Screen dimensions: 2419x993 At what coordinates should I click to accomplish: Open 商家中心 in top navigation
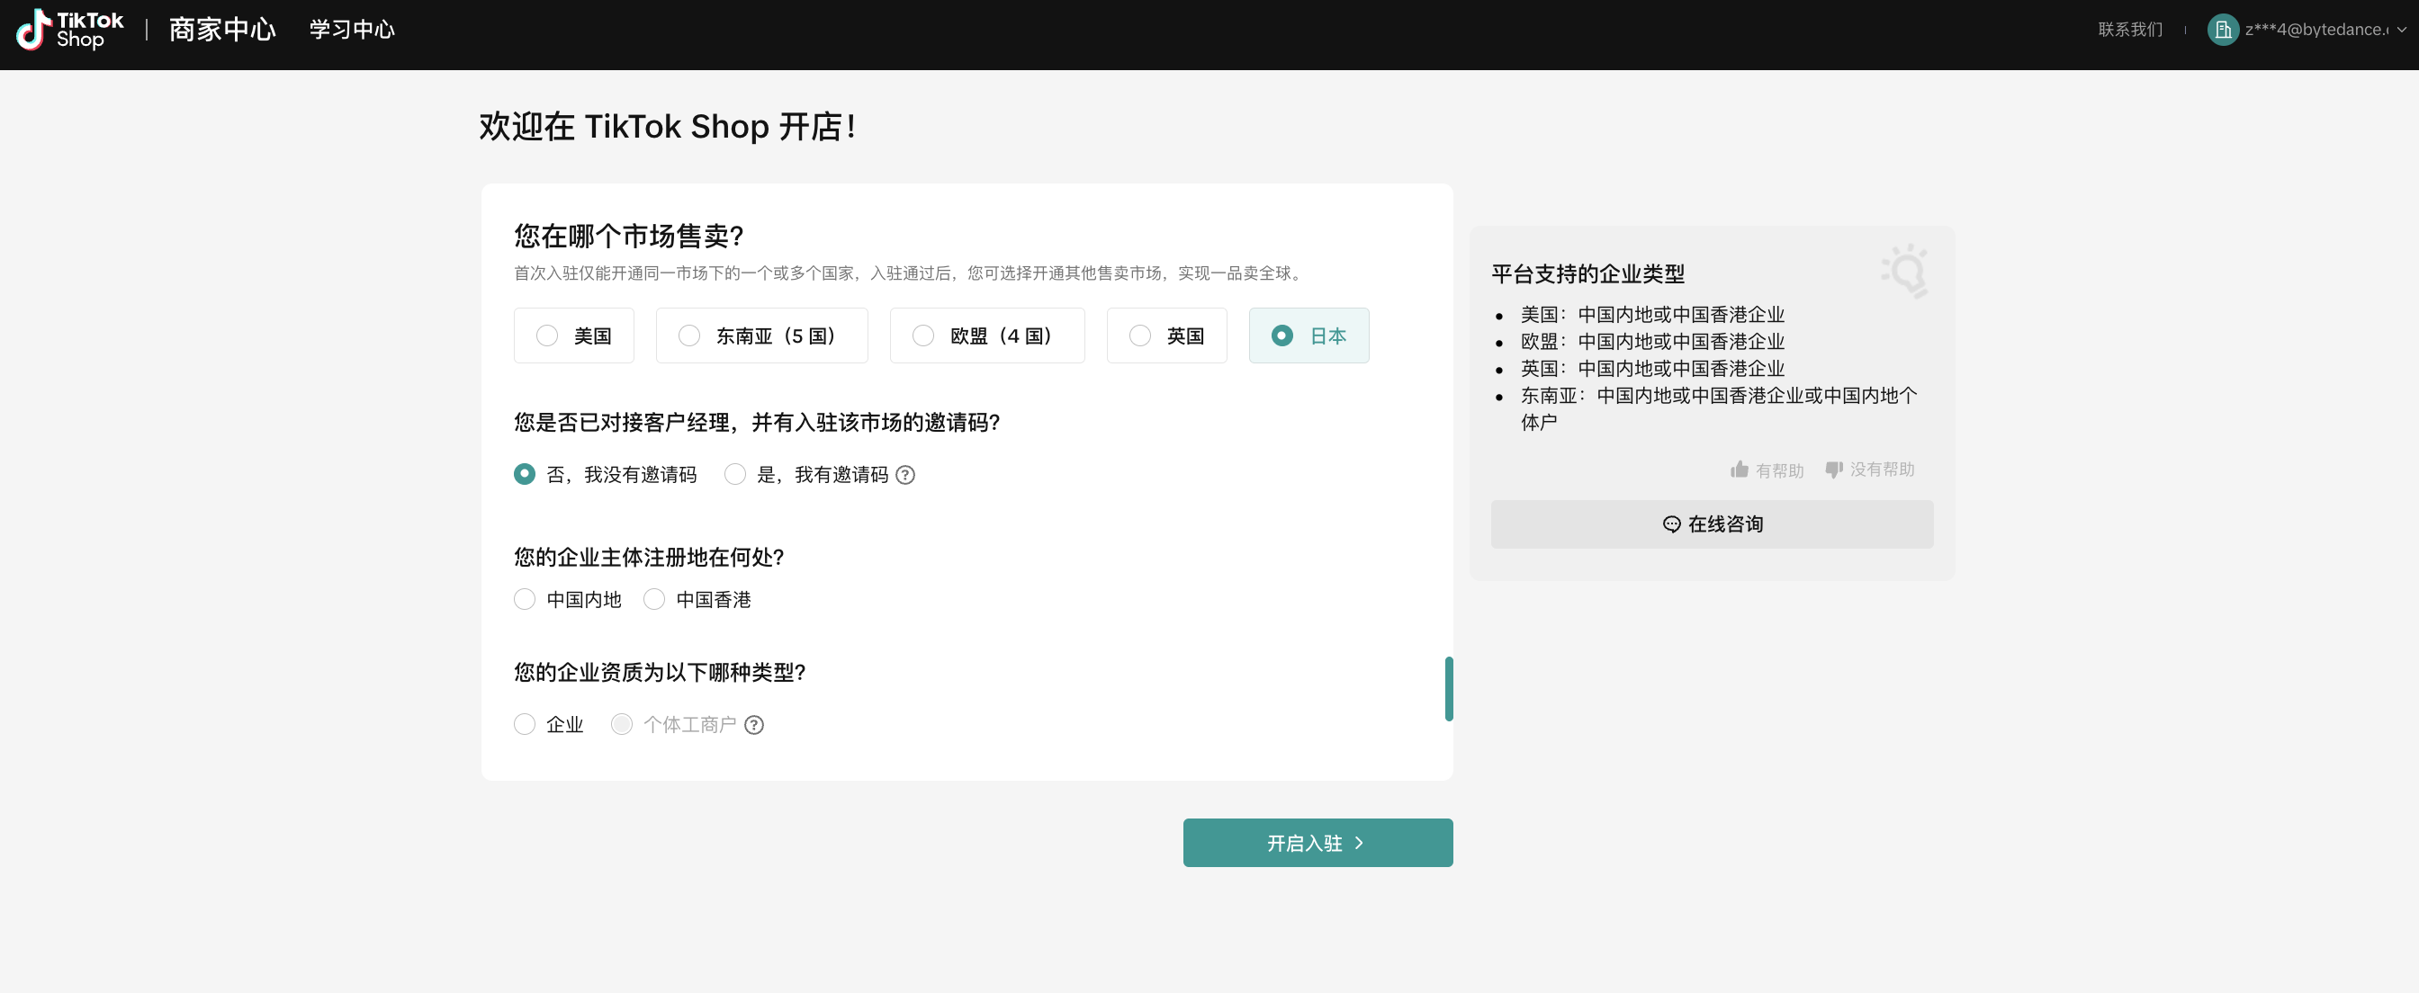(x=222, y=30)
